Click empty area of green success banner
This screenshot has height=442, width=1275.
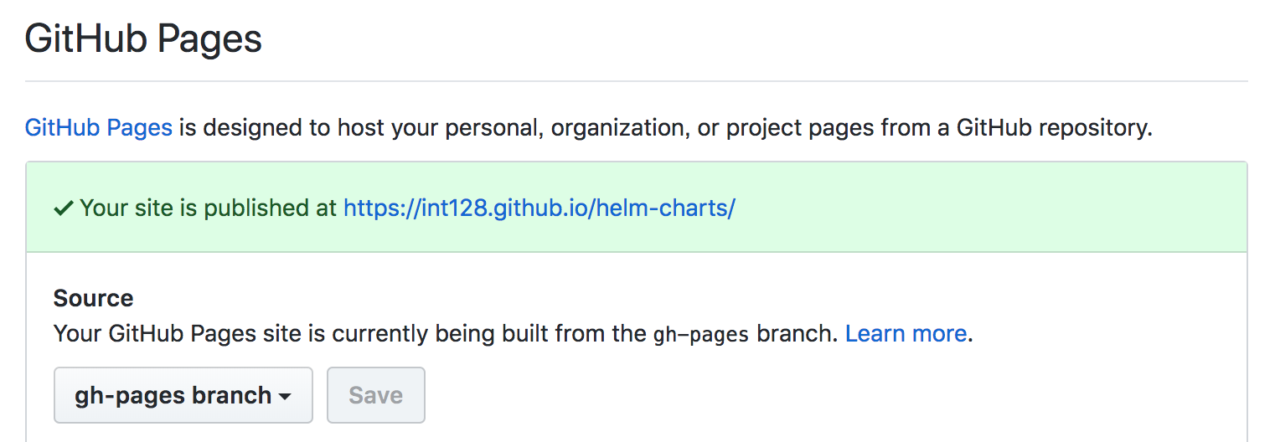[989, 208]
